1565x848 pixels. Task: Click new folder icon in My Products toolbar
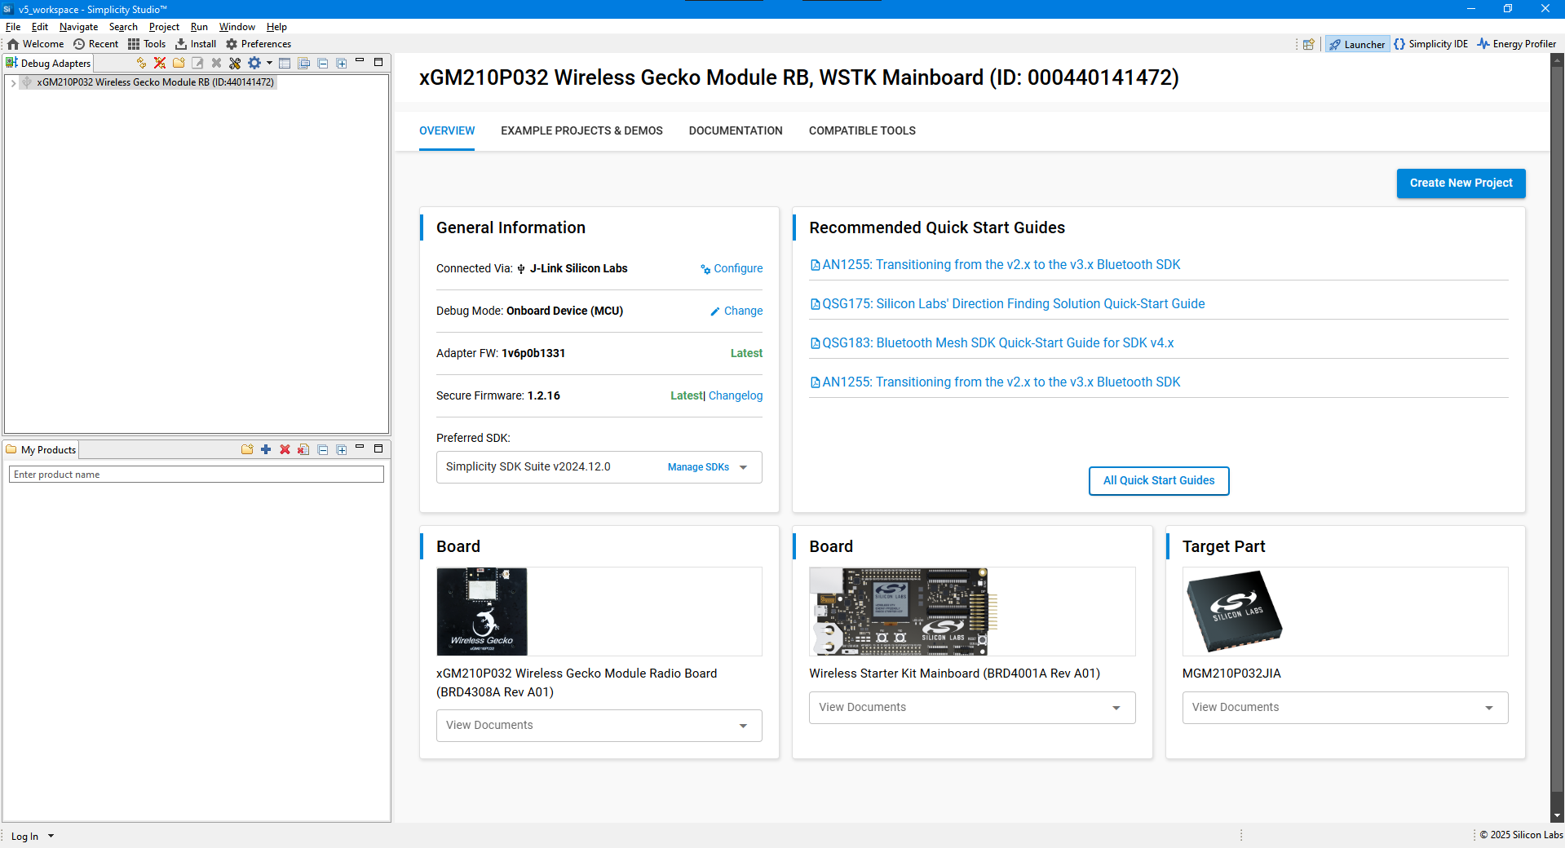pos(247,449)
